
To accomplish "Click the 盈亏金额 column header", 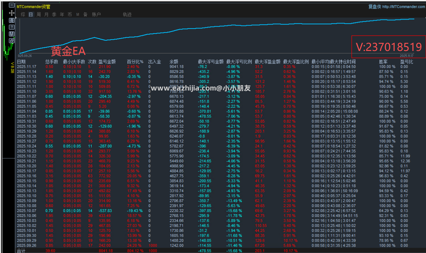I will click(x=107, y=62).
